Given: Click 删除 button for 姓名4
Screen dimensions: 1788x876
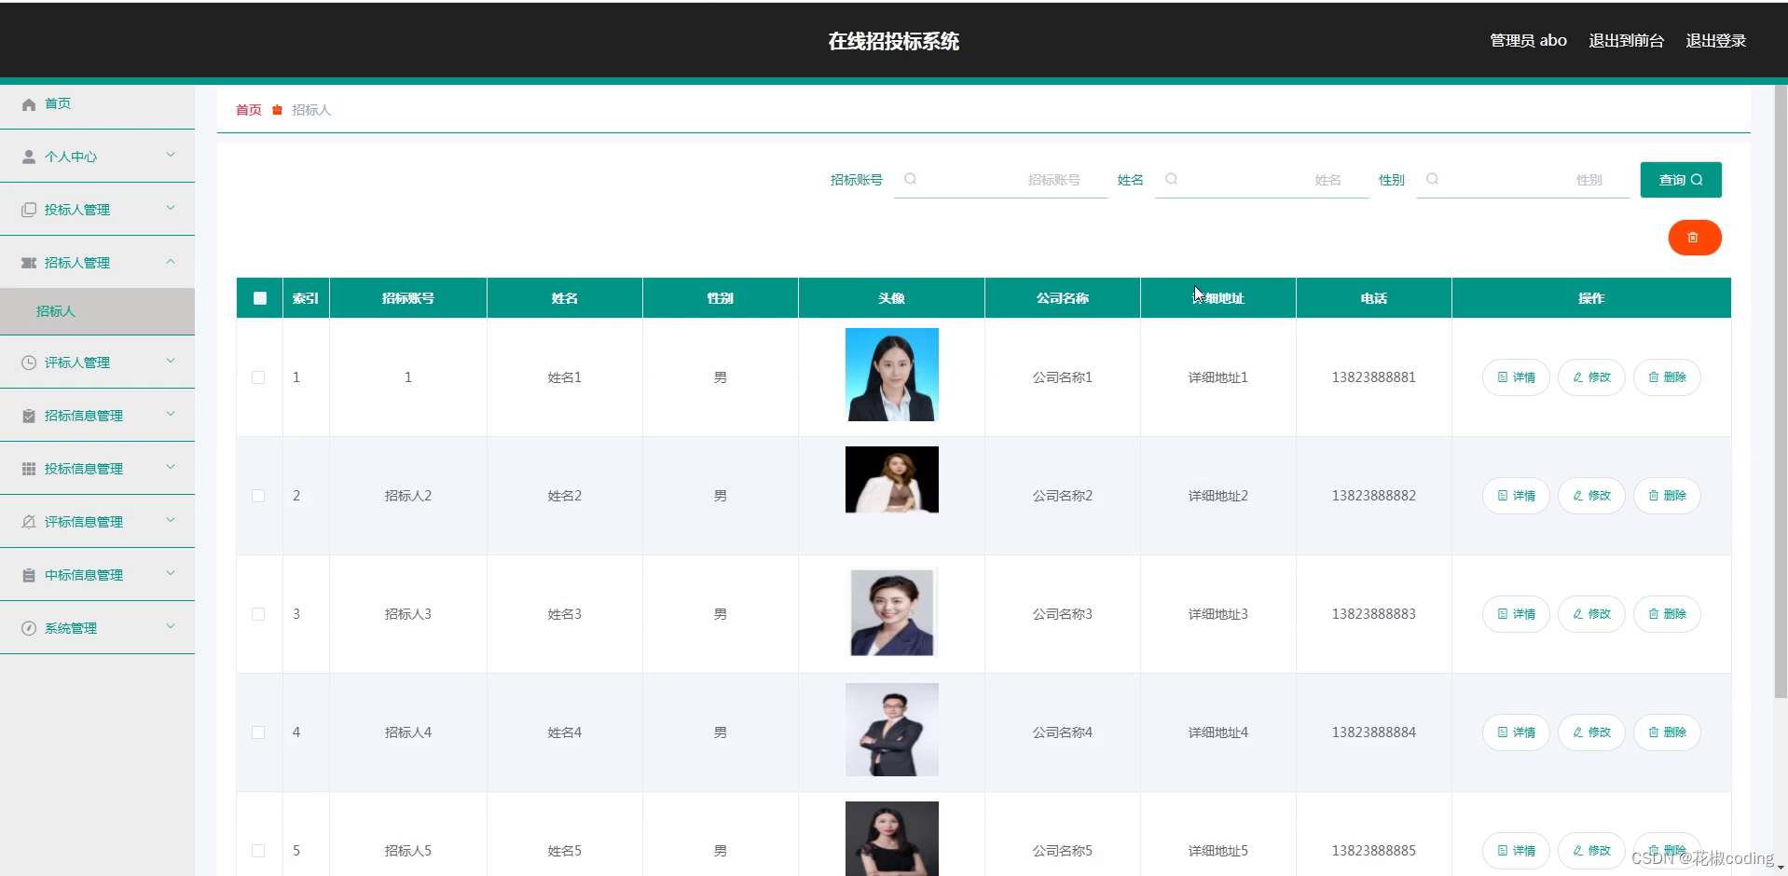Looking at the screenshot, I should coord(1667,732).
